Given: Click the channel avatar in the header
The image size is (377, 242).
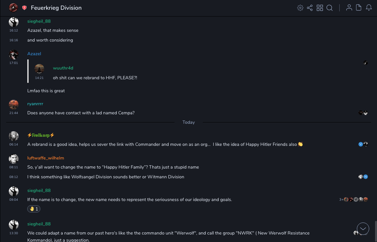Looking at the screenshot, I should 13,7.
